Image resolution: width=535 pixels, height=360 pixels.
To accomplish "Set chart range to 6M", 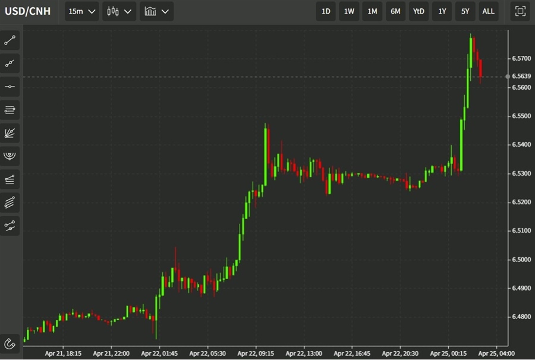I will 395,11.
